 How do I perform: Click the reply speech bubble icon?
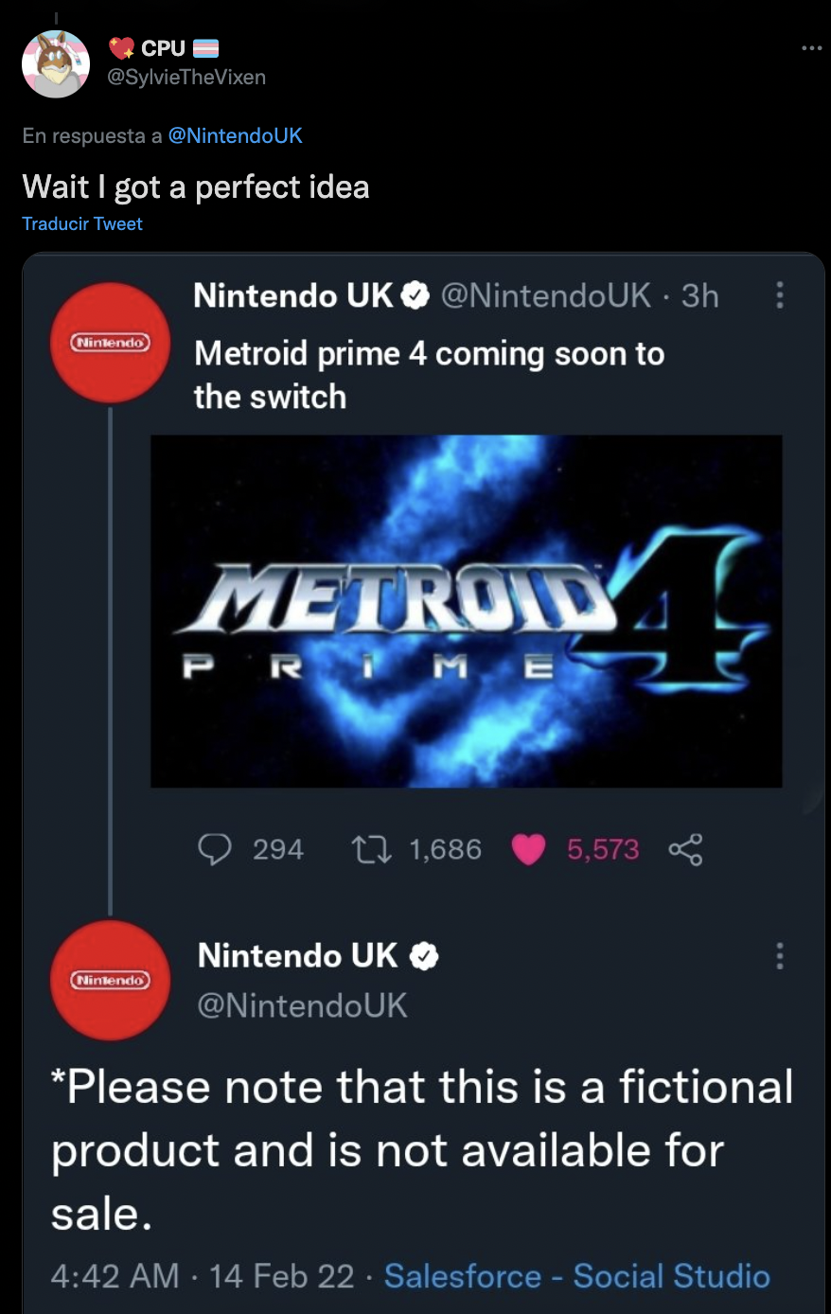(x=215, y=849)
